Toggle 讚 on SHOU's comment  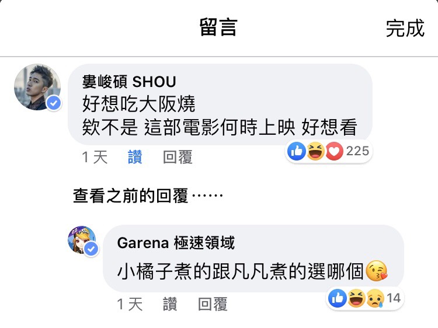135,157
